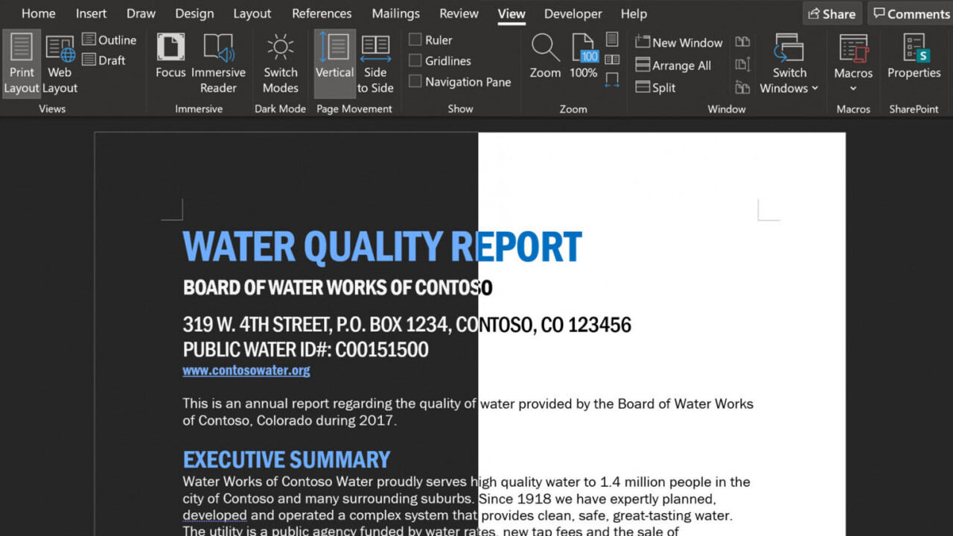Show the Navigation Pane
Image resolution: width=953 pixels, height=536 pixels.
tap(415, 82)
